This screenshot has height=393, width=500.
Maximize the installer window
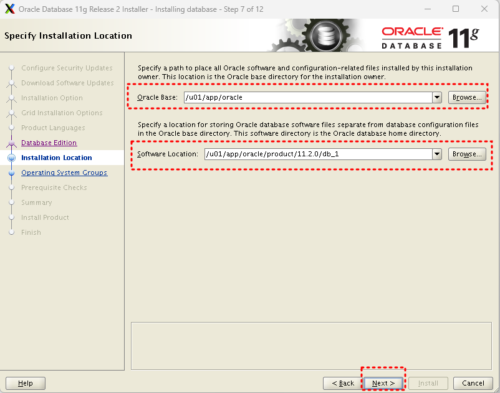coord(456,9)
